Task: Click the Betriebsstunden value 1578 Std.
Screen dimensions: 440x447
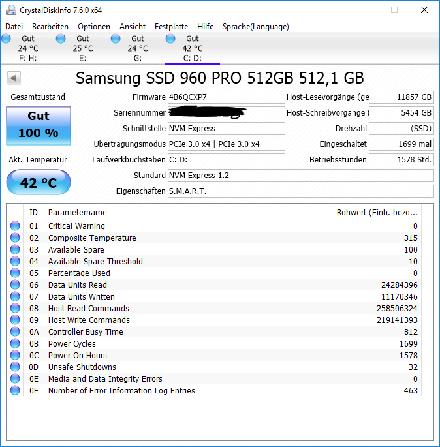Action: click(401, 160)
